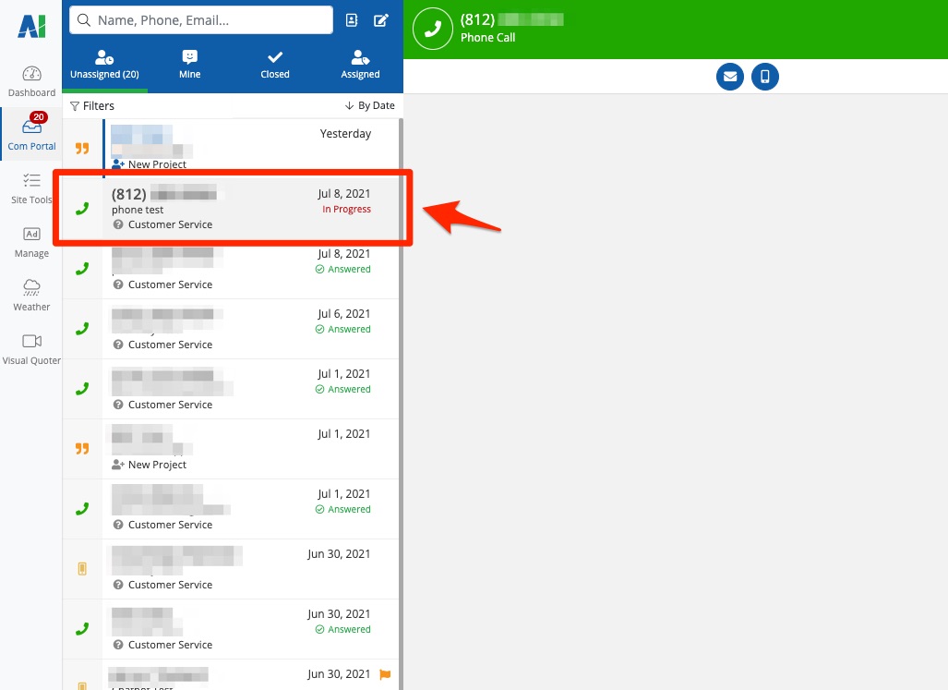Switch to the Unassigned (20) tab

(x=104, y=65)
